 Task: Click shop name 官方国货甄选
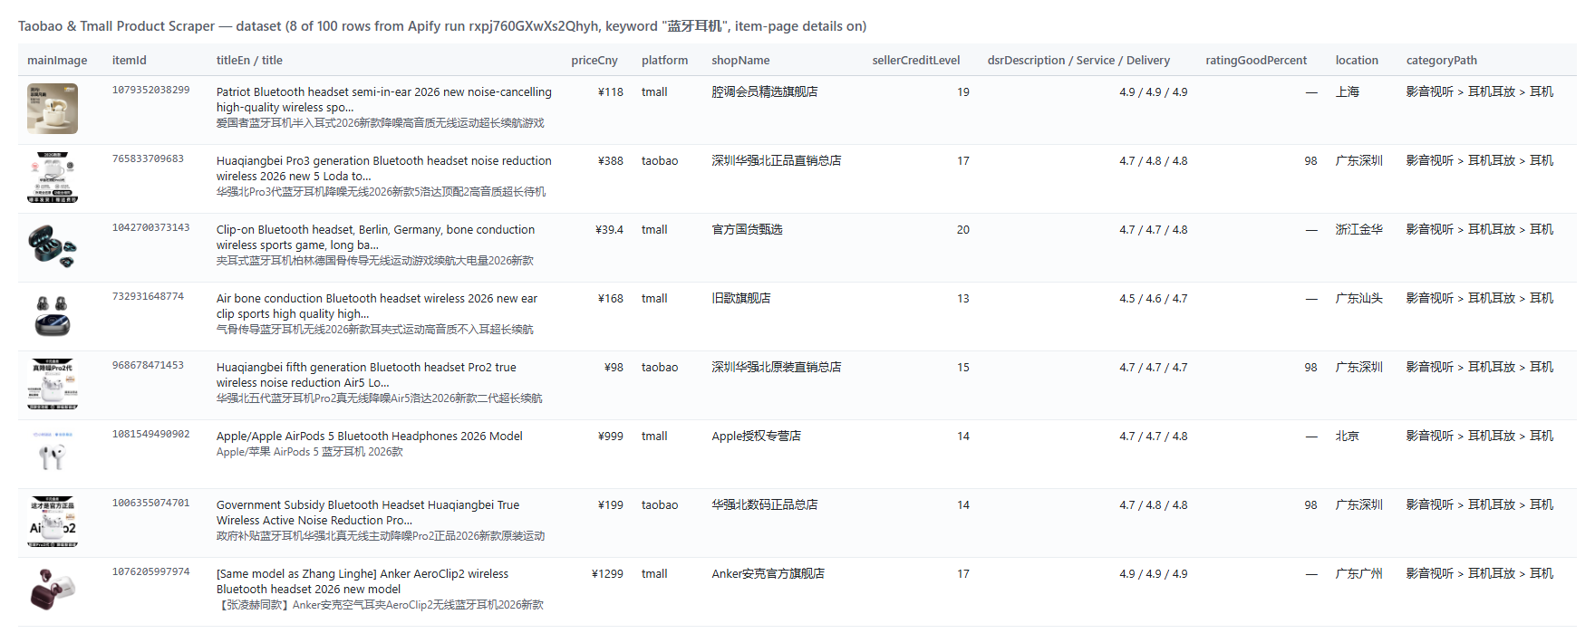pyautogui.click(x=747, y=230)
